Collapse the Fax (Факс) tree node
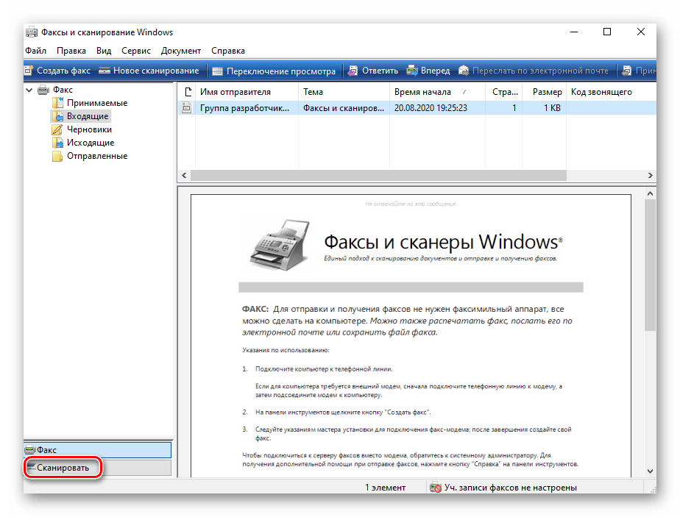 (29, 90)
